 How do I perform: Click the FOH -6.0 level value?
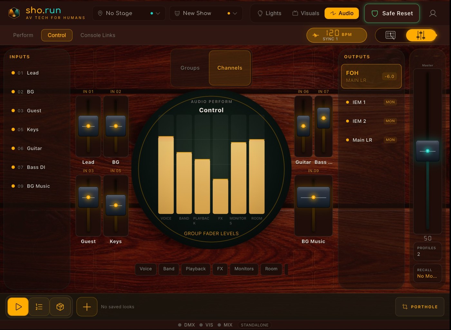389,76
